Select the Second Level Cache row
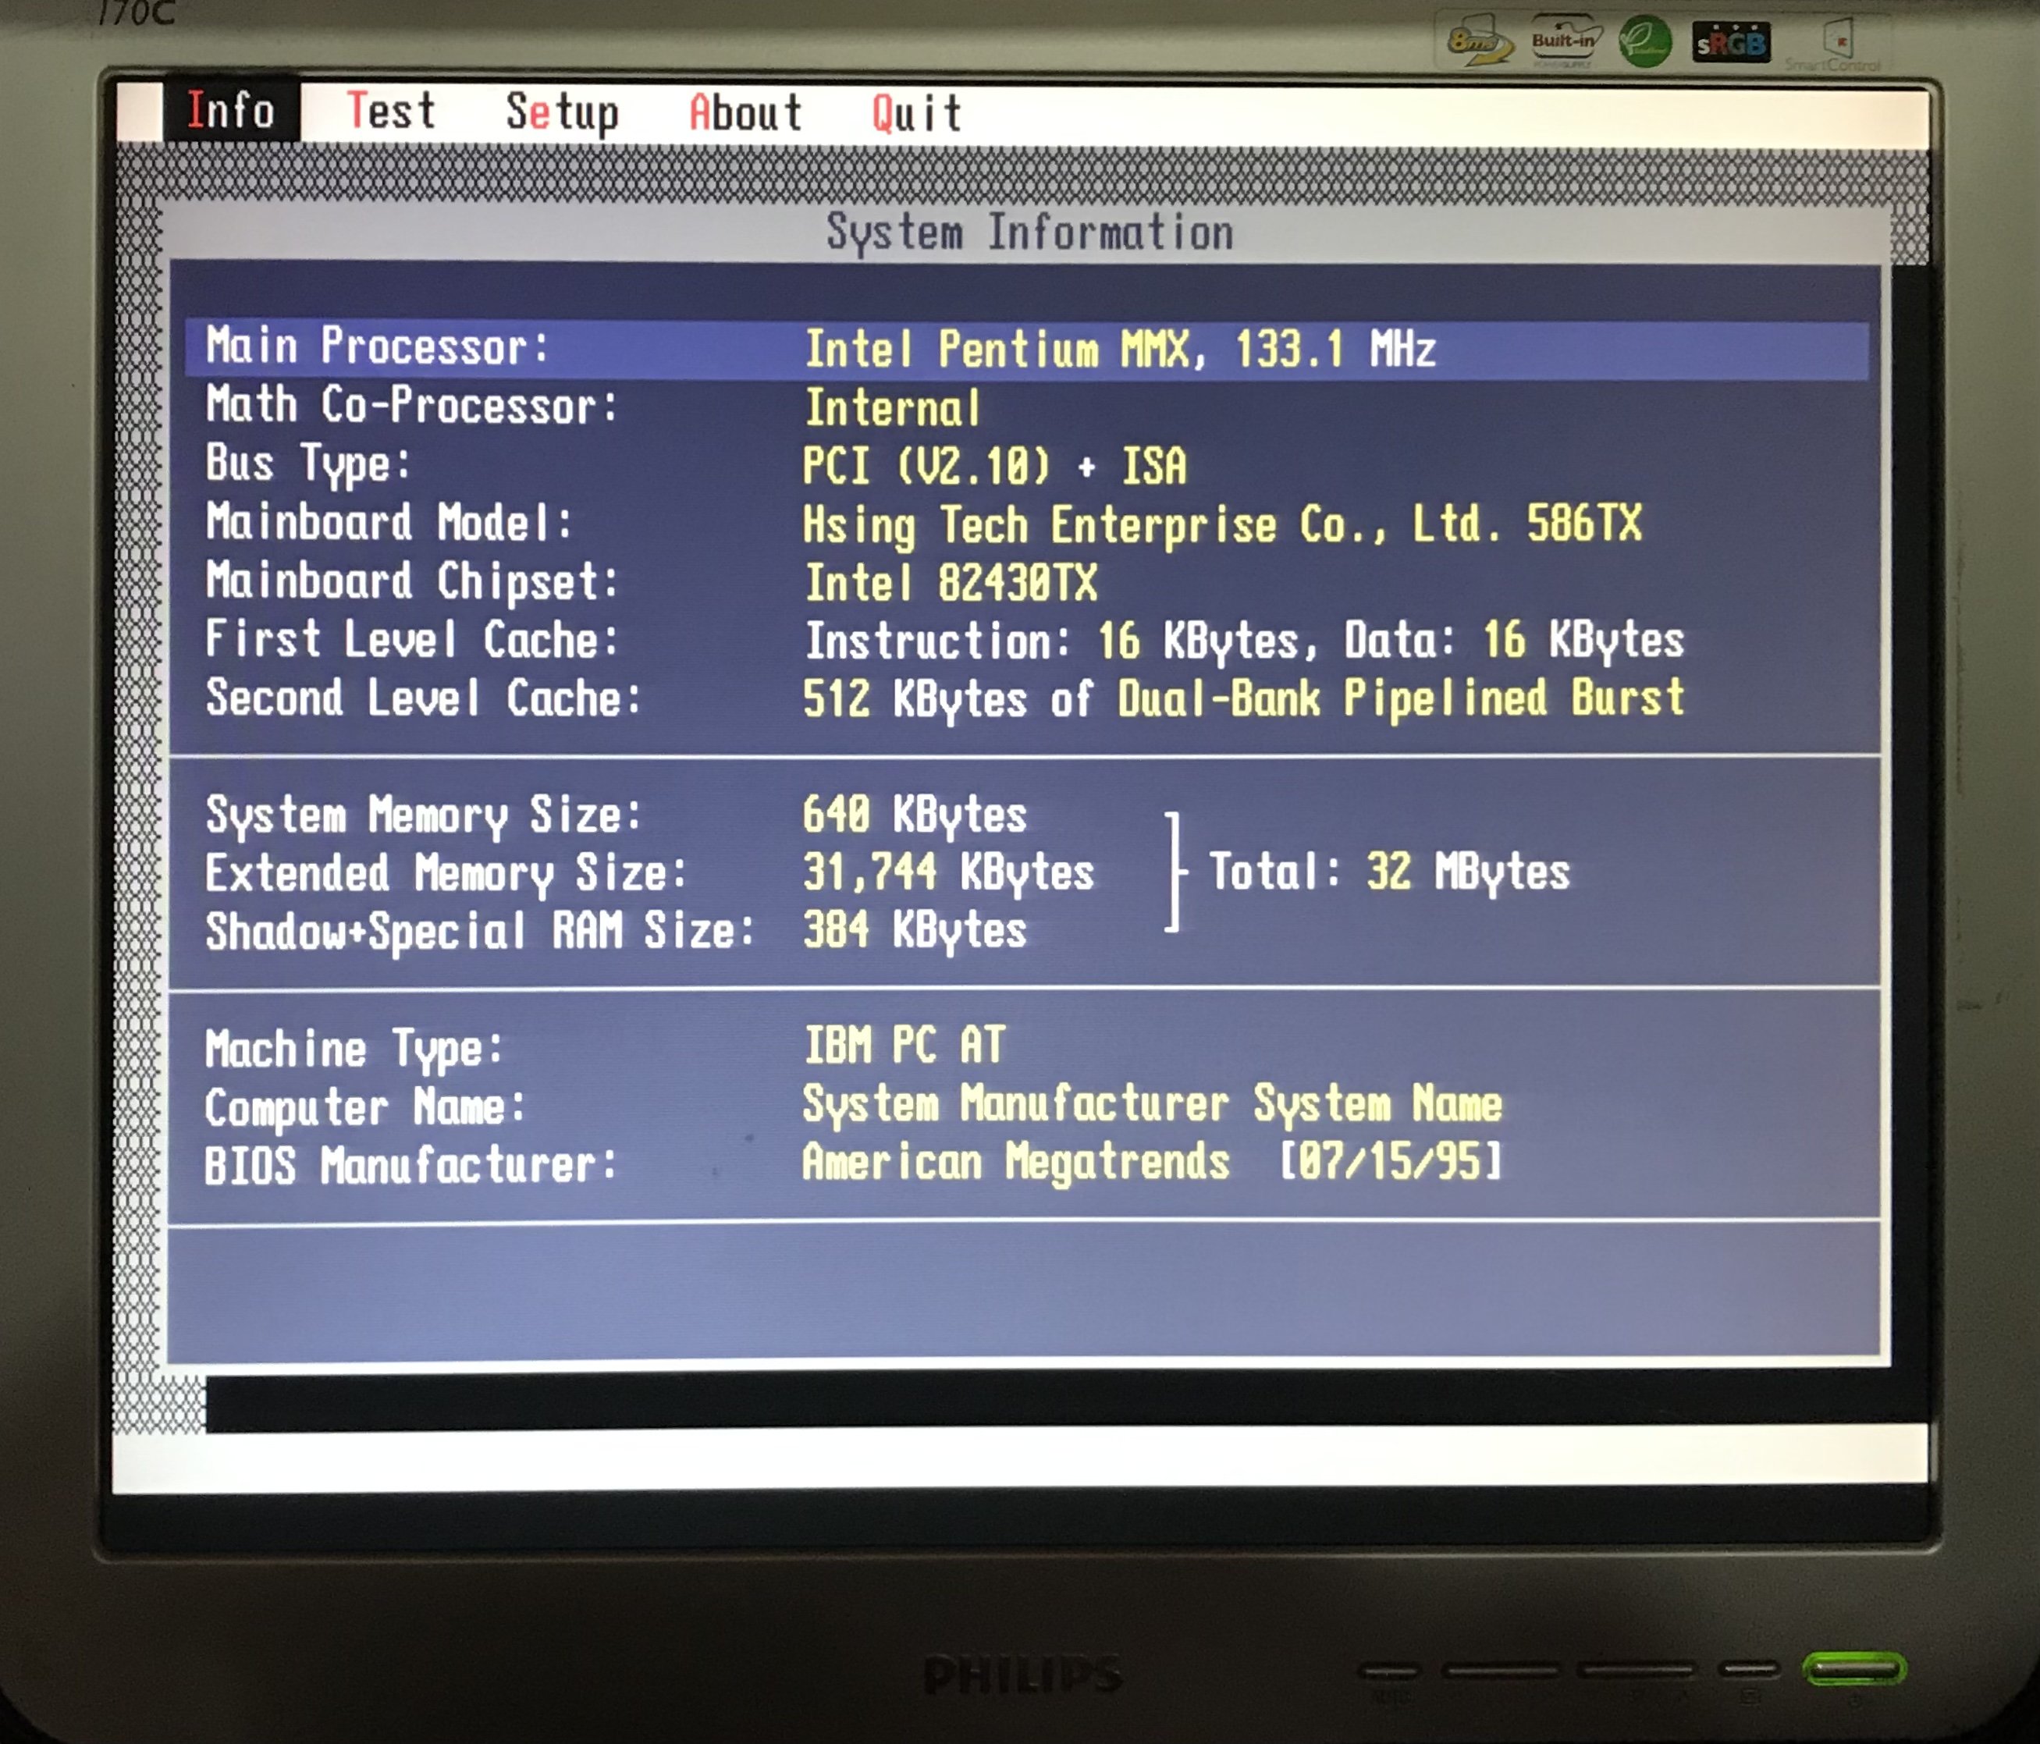 [x=423, y=698]
